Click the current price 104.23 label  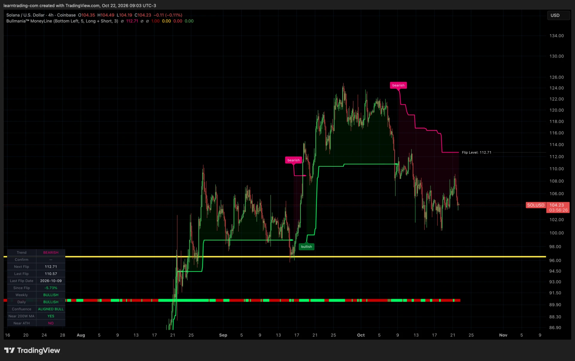[x=556, y=205]
